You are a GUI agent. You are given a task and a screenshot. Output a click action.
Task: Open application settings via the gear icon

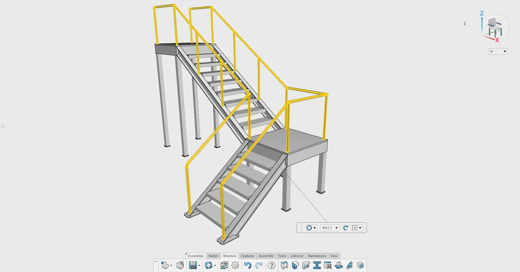[x=235, y=265]
